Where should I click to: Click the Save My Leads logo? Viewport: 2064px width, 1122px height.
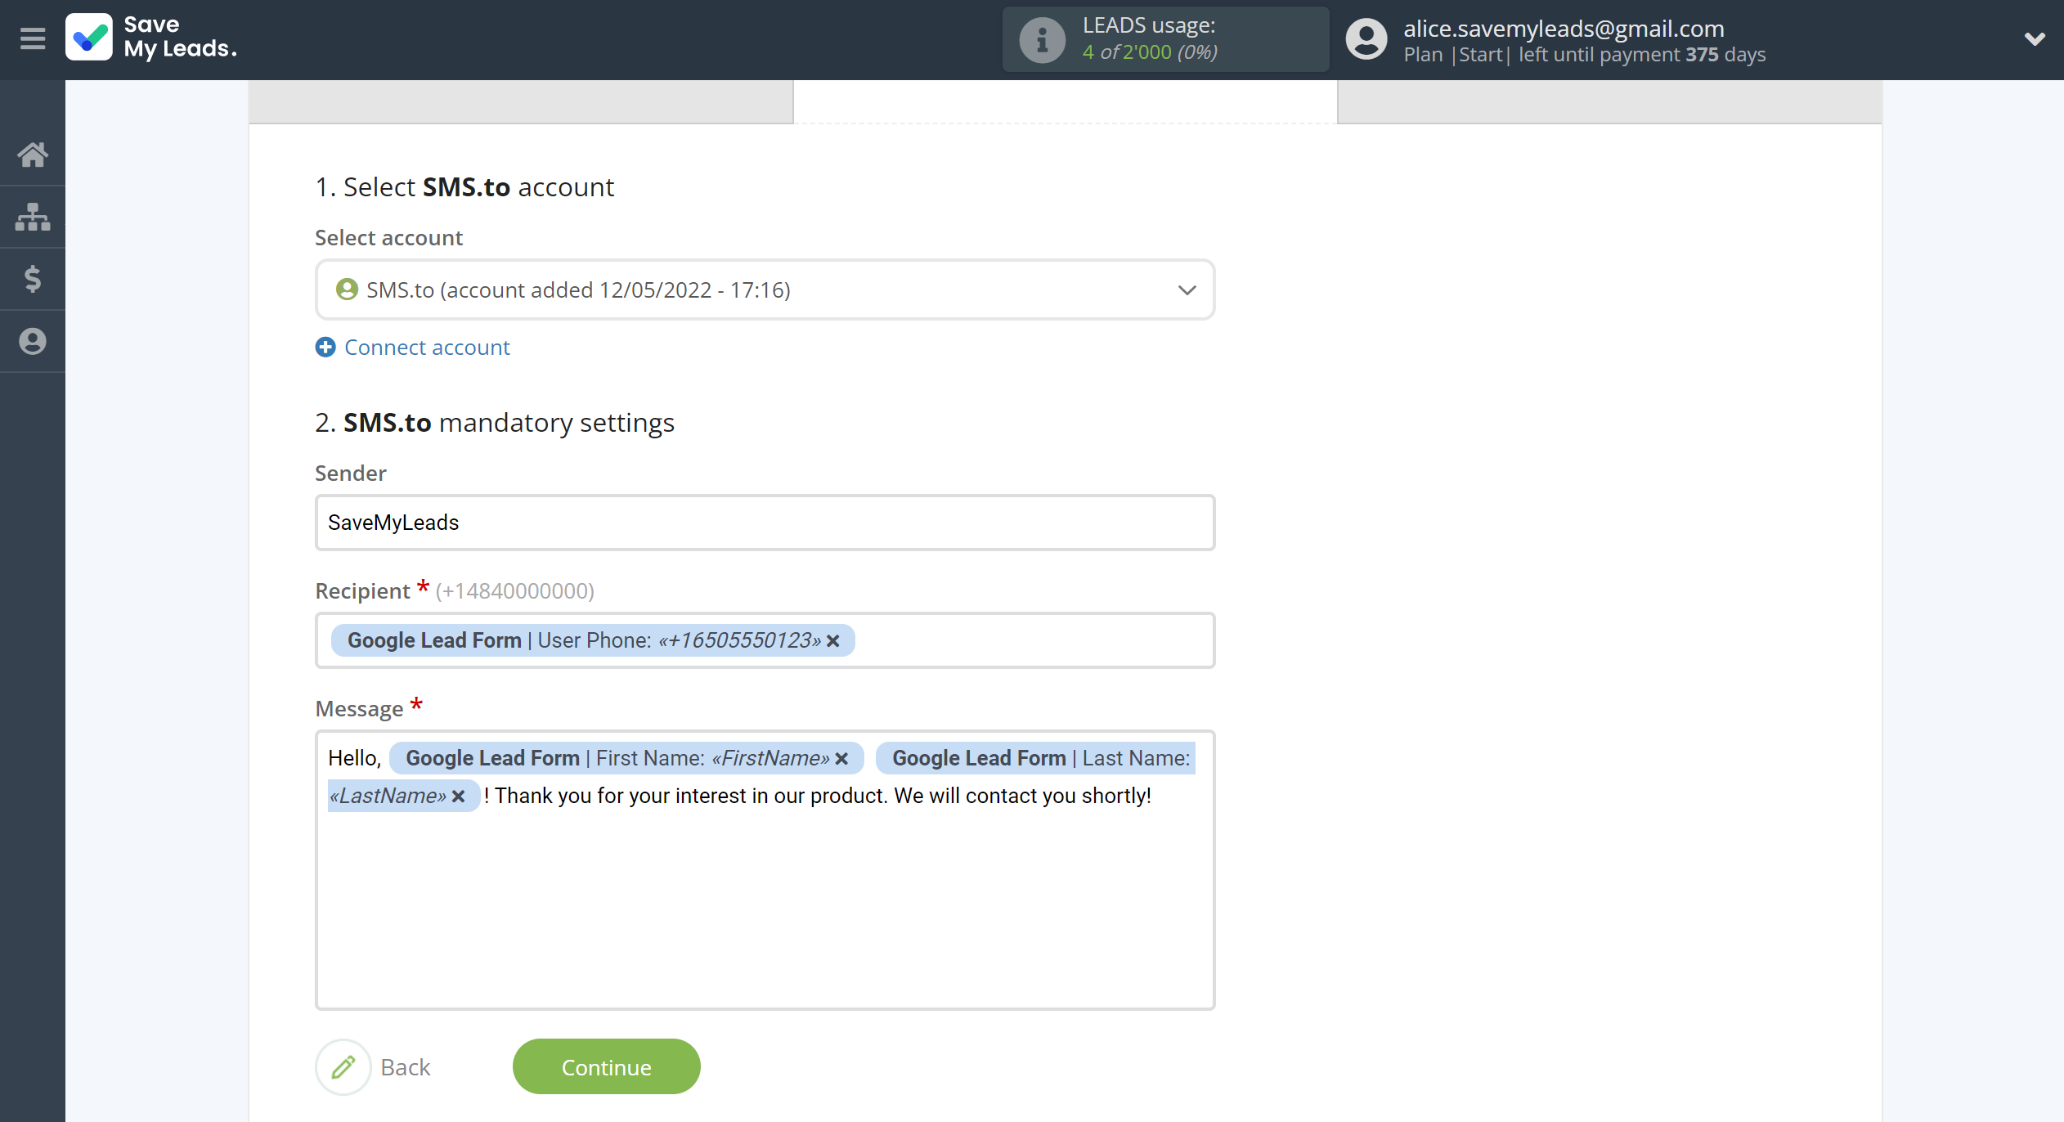point(151,38)
